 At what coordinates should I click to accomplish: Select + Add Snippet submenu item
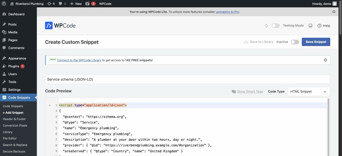coord(13,113)
